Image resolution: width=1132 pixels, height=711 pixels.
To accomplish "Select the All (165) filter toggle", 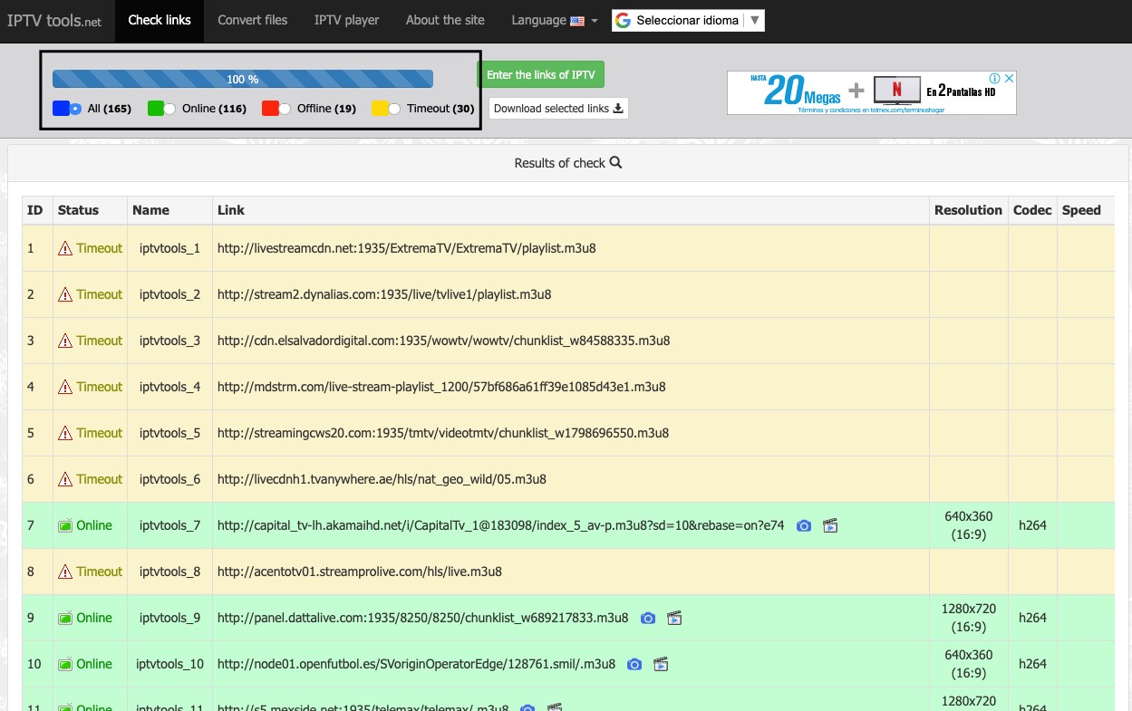I will (x=68, y=109).
